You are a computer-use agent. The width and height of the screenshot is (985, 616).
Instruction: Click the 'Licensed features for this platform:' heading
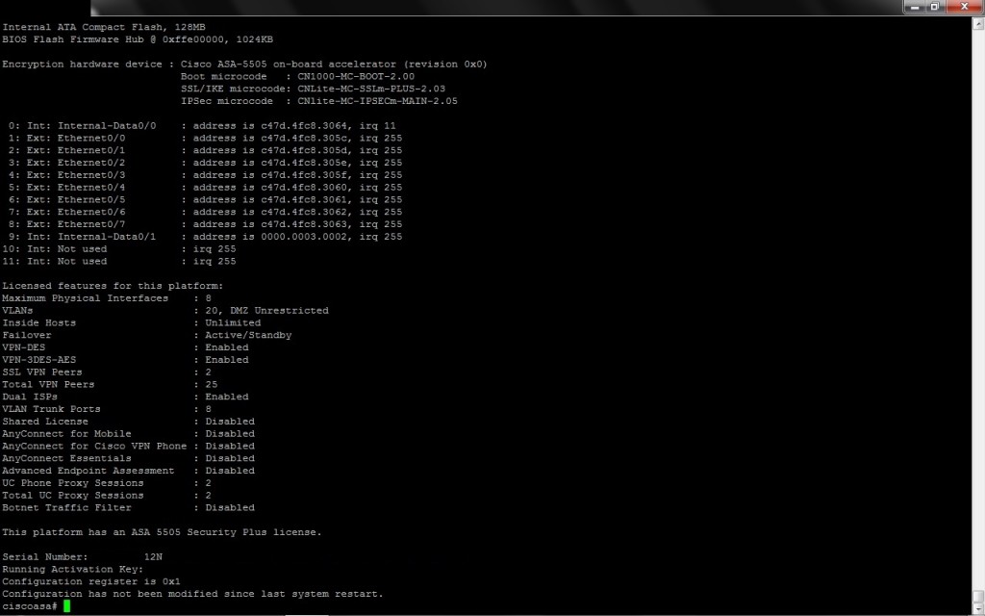(113, 286)
